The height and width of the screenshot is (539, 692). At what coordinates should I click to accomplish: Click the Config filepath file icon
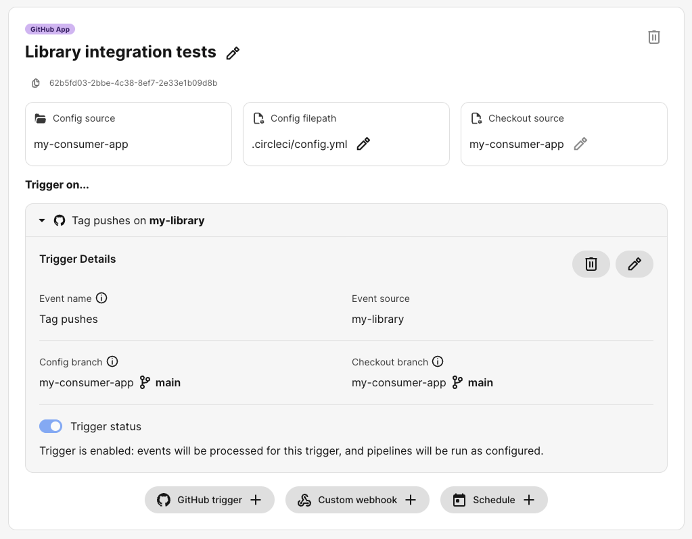point(258,118)
